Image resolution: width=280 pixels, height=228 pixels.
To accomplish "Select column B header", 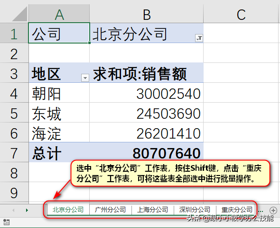I will click(147, 14).
